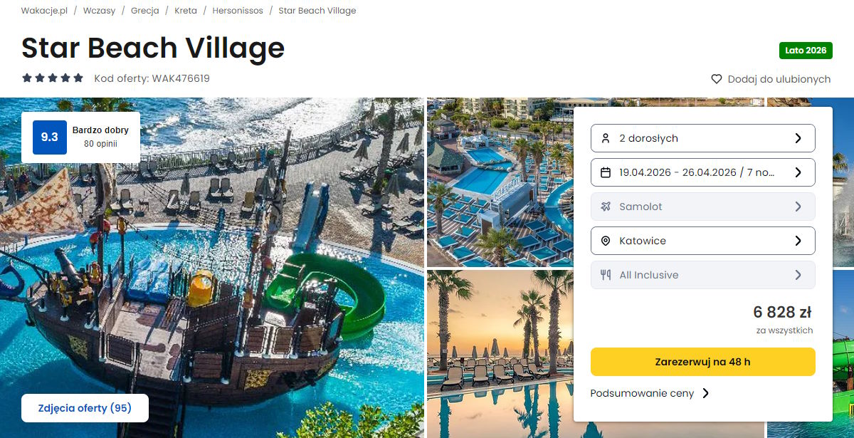Image resolution: width=854 pixels, height=438 pixels.
Task: Open the Grecja breadcrumb link
Action: coord(145,11)
